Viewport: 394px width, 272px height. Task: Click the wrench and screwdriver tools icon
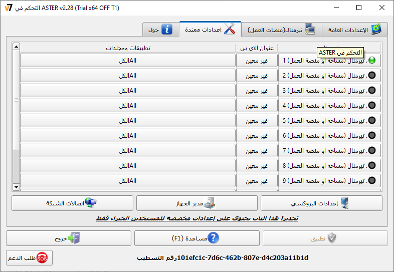pos(230,29)
